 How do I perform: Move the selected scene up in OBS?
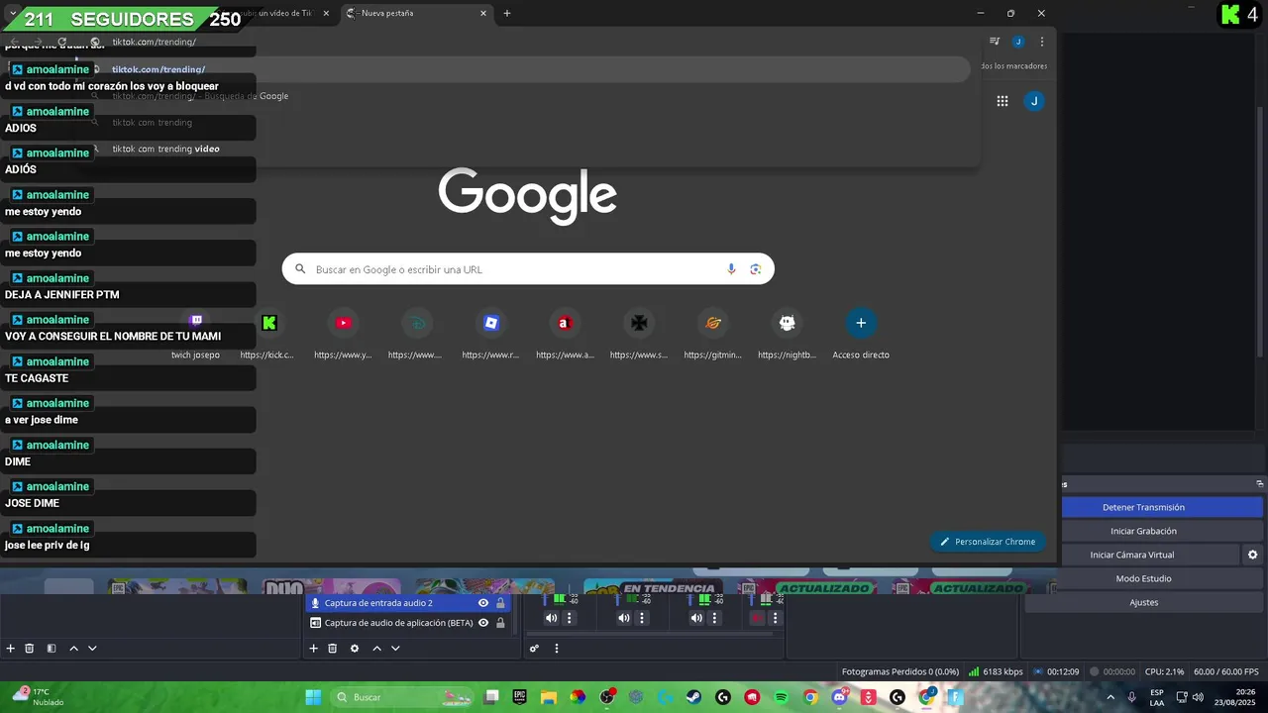73,649
